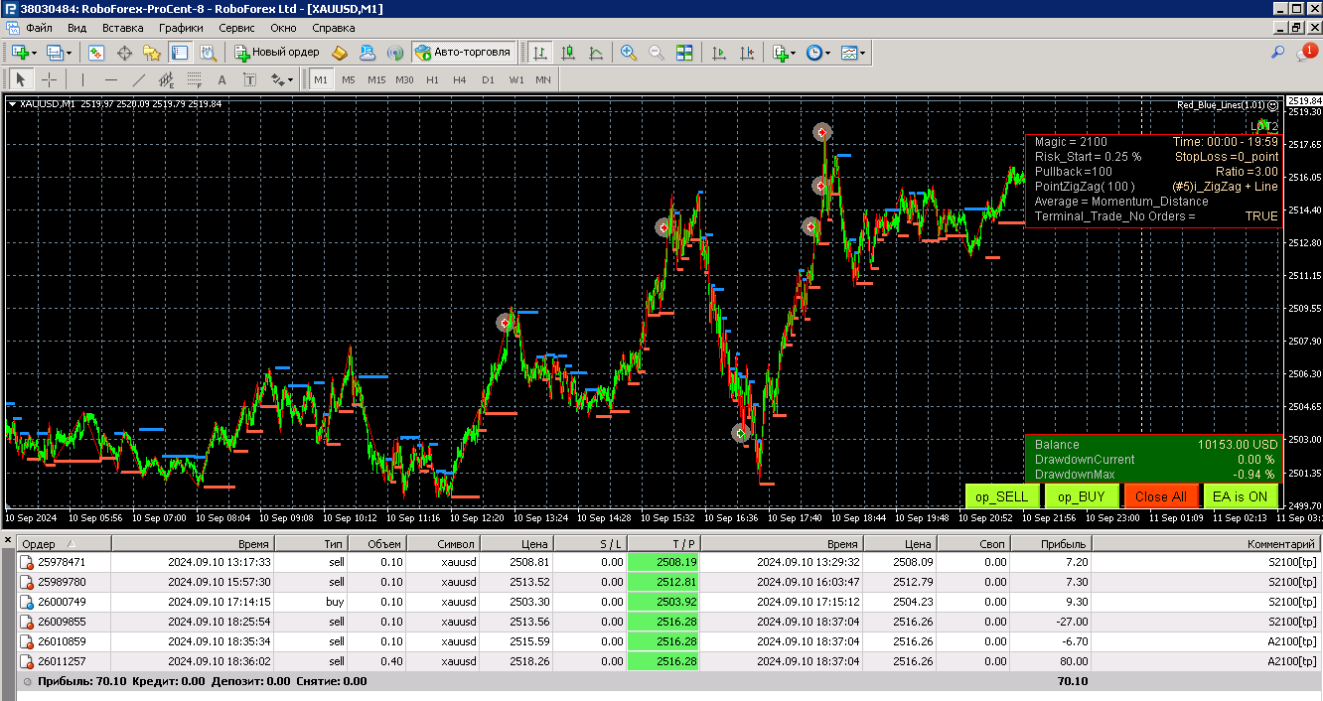The height and width of the screenshot is (701, 1323).
Task: Select the text label tool
Action: 249,79
